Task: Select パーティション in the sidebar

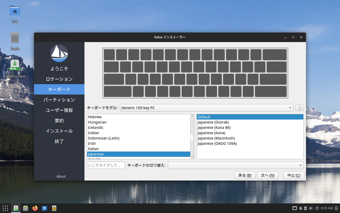Action: 59,100
